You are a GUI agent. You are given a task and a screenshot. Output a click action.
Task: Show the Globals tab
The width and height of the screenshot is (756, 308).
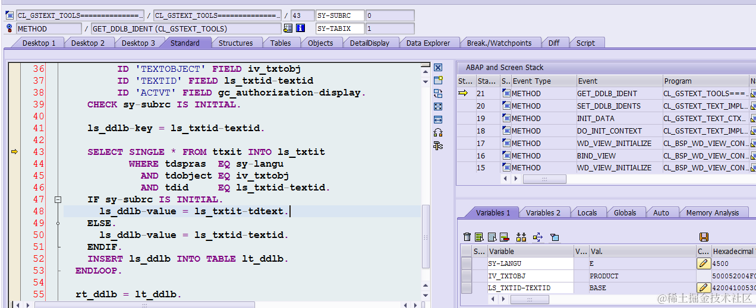625,212
